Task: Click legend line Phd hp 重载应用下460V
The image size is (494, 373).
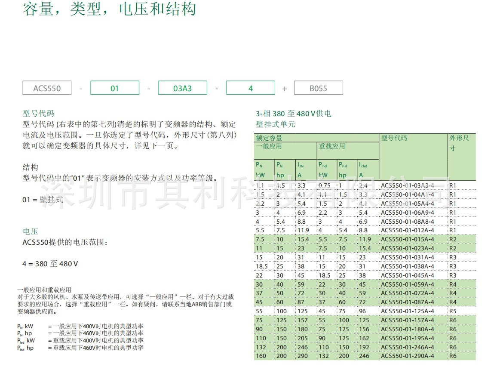Action: click(x=80, y=348)
